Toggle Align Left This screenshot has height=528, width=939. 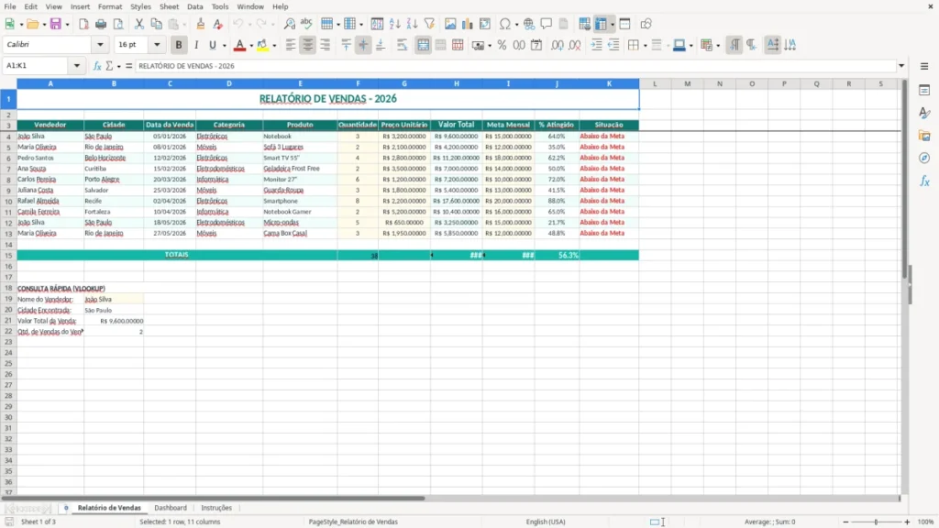(x=291, y=45)
